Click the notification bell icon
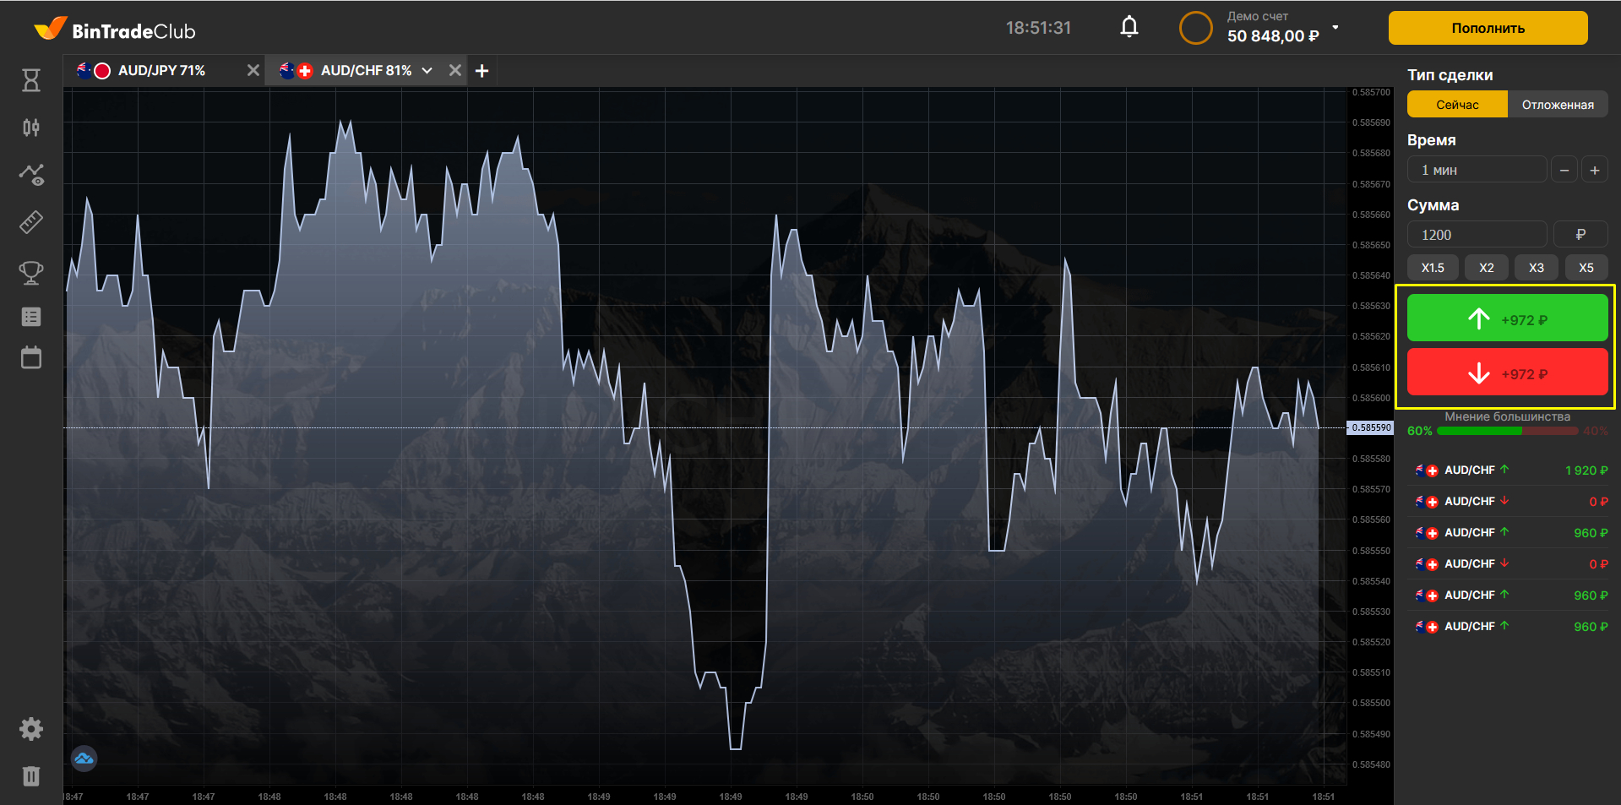 (1129, 28)
